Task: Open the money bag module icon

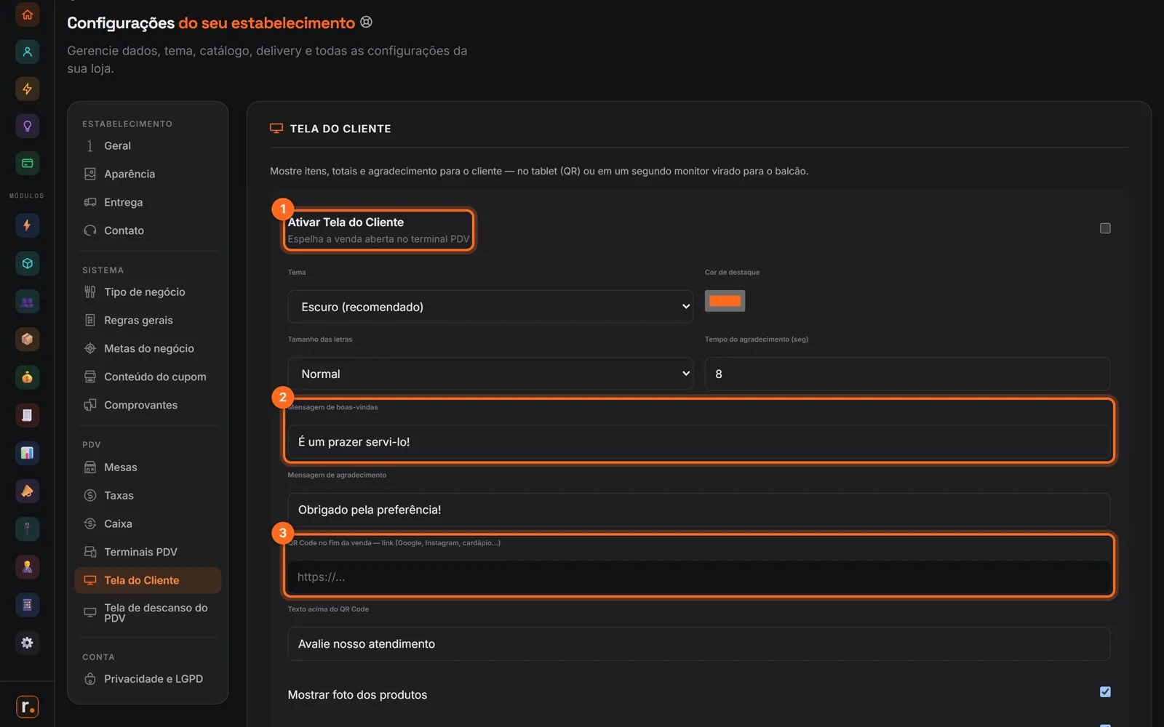Action: point(27,377)
